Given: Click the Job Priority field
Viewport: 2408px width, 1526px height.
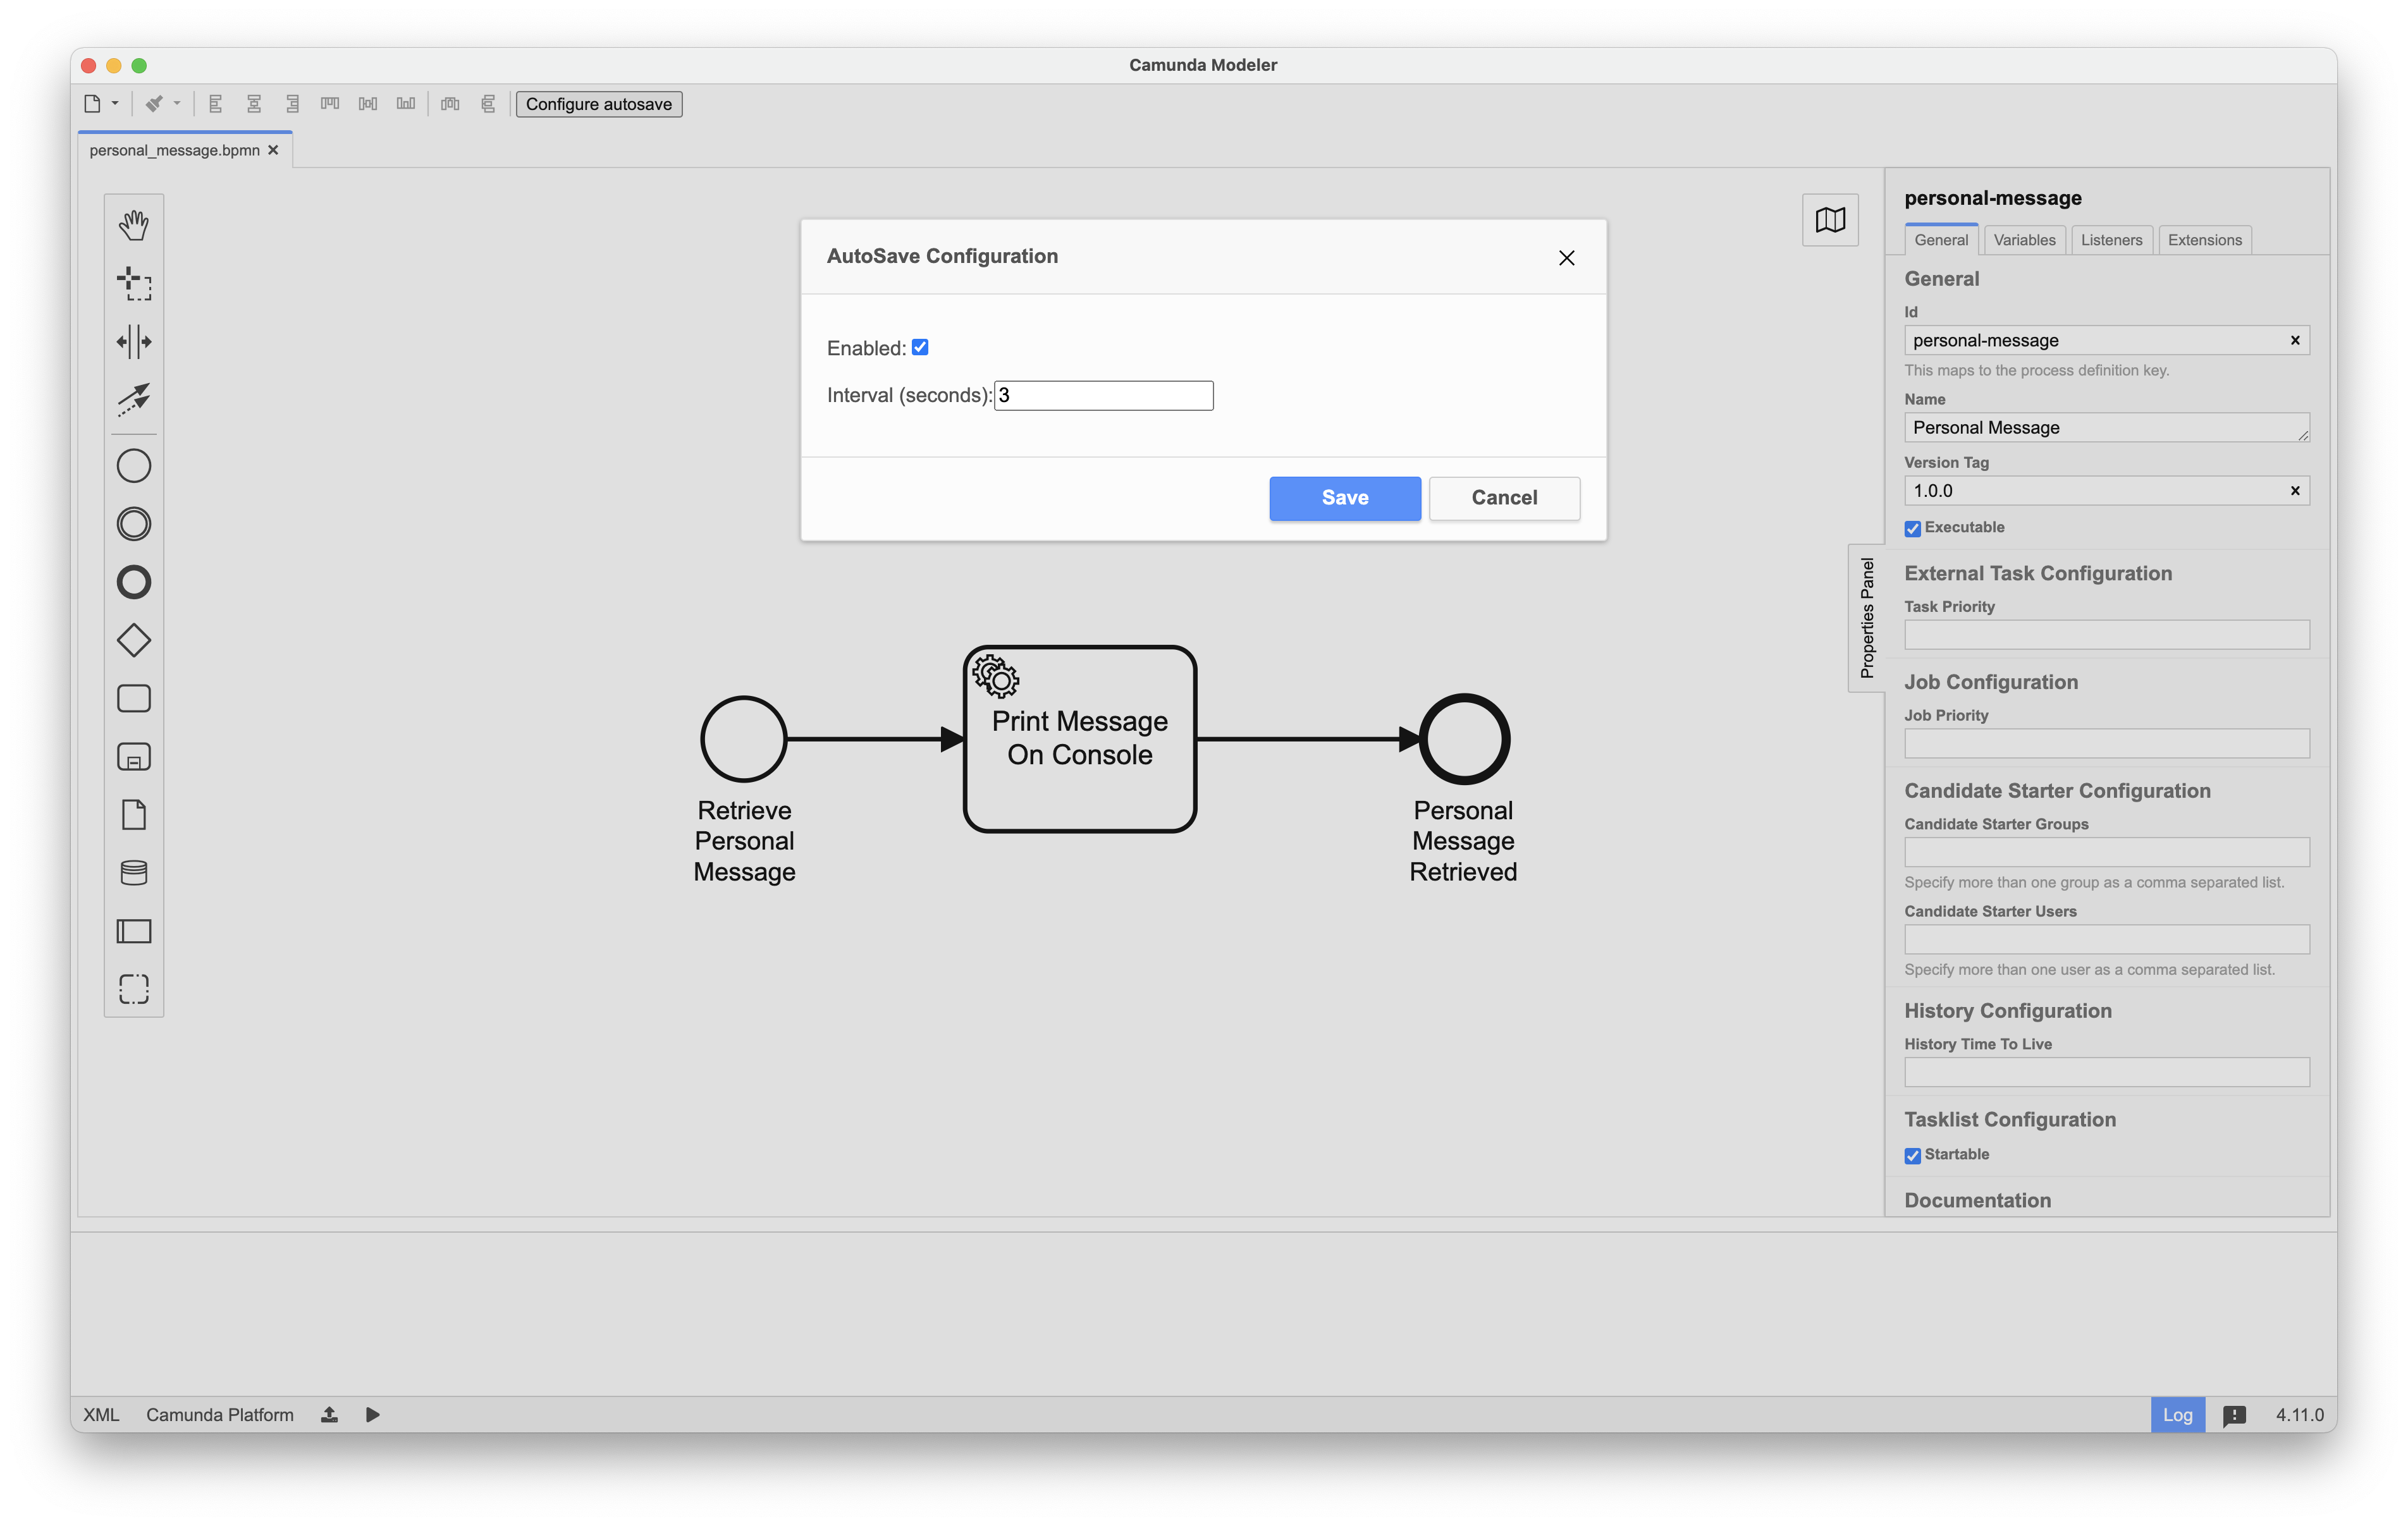Looking at the screenshot, I should (x=2107, y=743).
